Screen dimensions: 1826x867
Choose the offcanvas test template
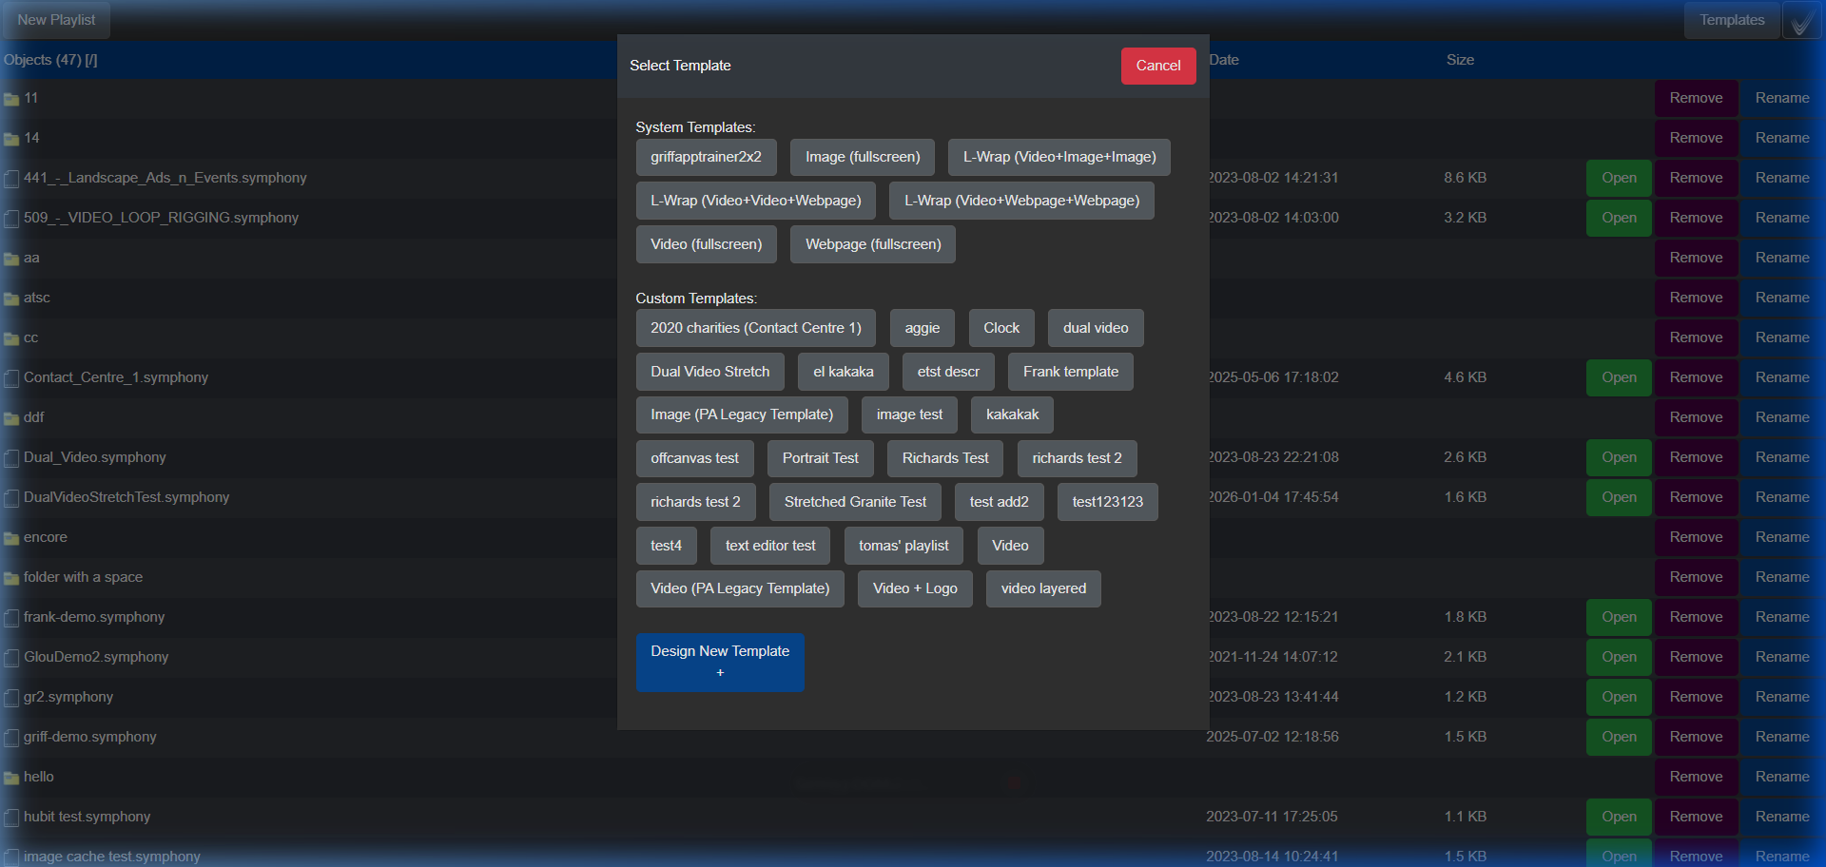coord(694,458)
